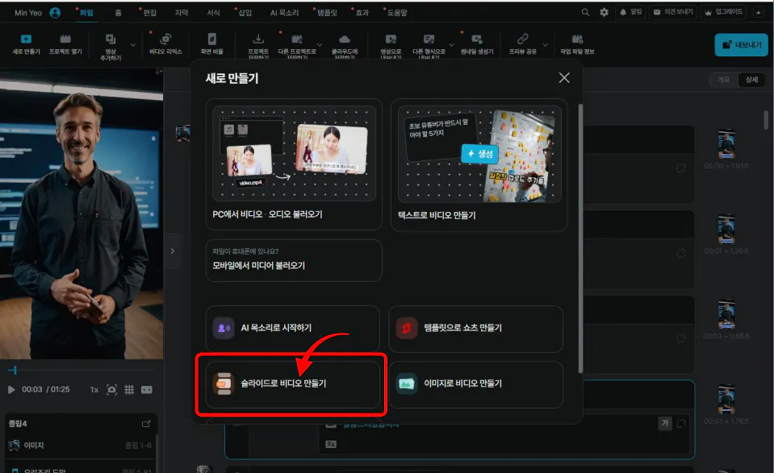
Task: Click the 클라우드에 저장하기 cloud icon
Action: pos(345,40)
